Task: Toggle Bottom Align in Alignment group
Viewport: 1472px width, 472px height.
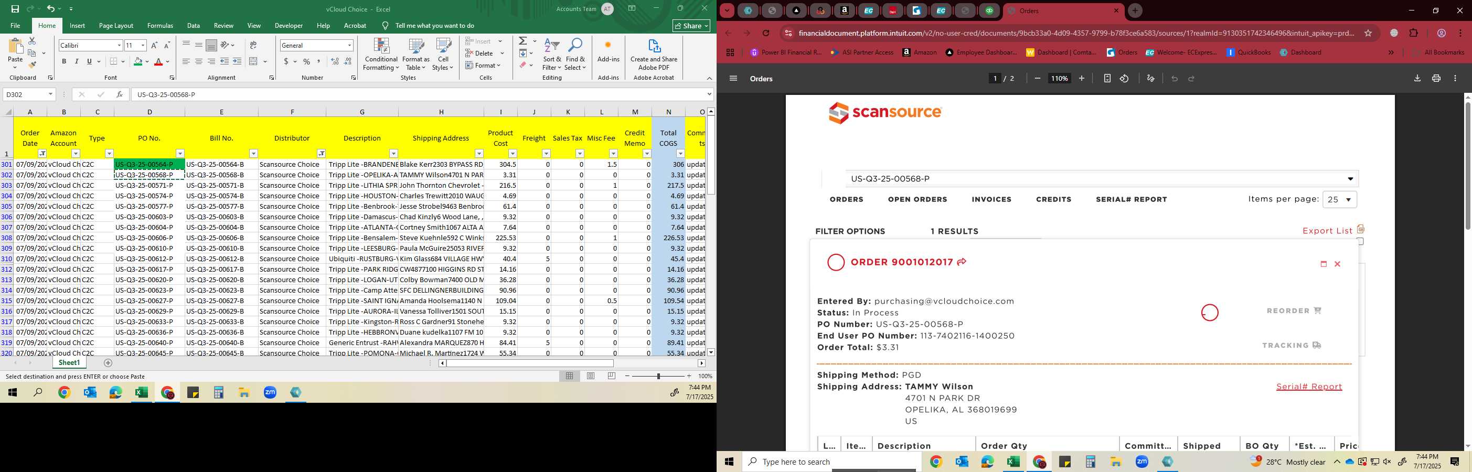Action: [x=211, y=45]
